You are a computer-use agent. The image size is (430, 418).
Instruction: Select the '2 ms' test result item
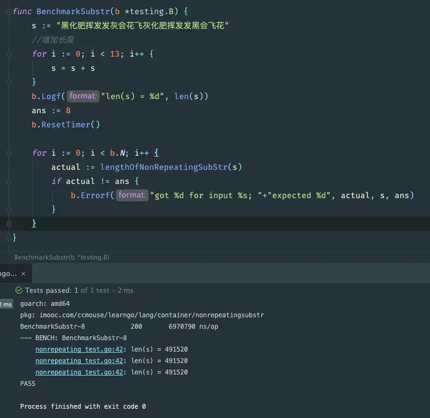tap(6, 304)
